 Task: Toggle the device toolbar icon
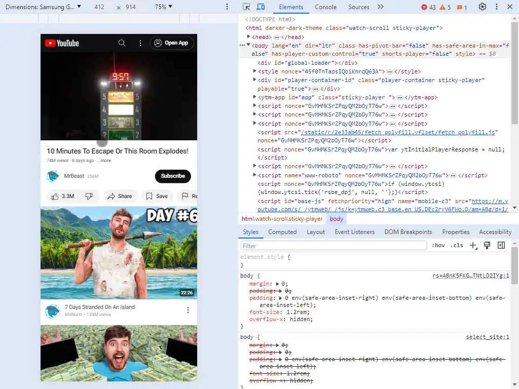click(x=261, y=7)
